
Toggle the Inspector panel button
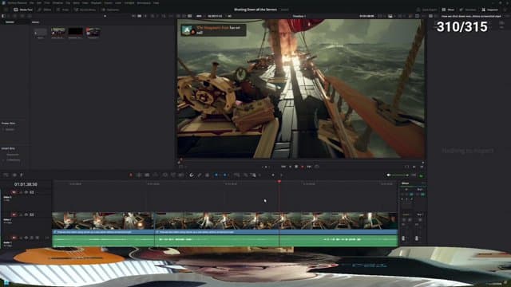click(489, 10)
